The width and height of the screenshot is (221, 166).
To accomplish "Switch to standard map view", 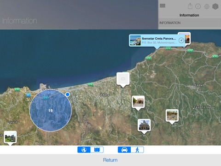I will [x=97, y=149].
